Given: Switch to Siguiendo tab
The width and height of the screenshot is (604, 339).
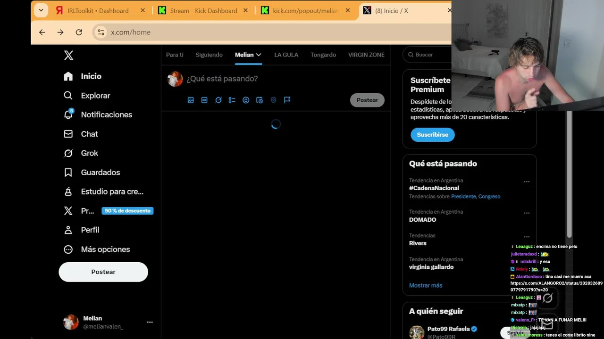Looking at the screenshot, I should point(209,55).
